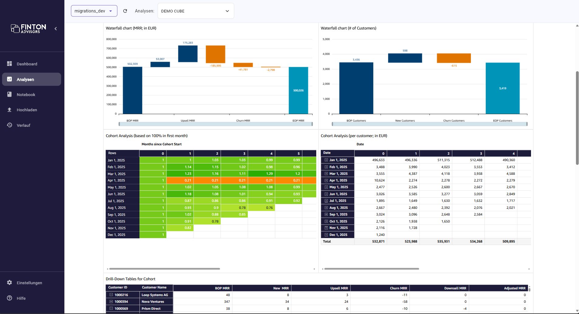Open the DEMO CUBE analysis dropdown

click(196, 11)
